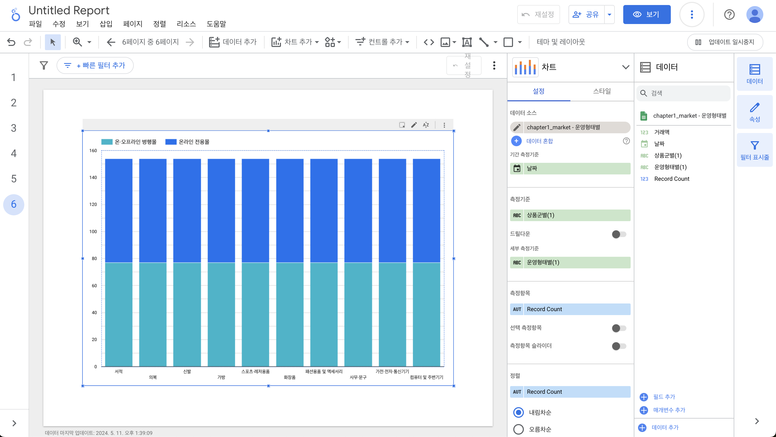776x437 pixels.
Task: Toggle the 드릴다운 switch
Action: pos(619,234)
